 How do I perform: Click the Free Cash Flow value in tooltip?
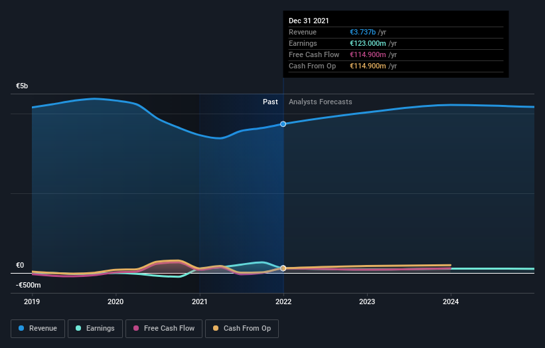[x=368, y=54]
